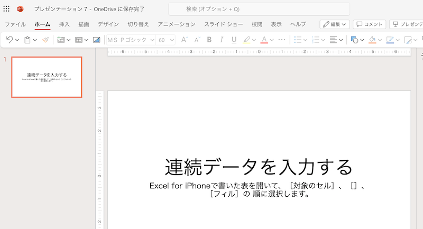Click the Bullets list icon
This screenshot has width=423, height=229.
coord(298,40)
